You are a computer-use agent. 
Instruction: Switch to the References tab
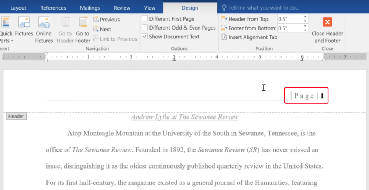point(53,8)
